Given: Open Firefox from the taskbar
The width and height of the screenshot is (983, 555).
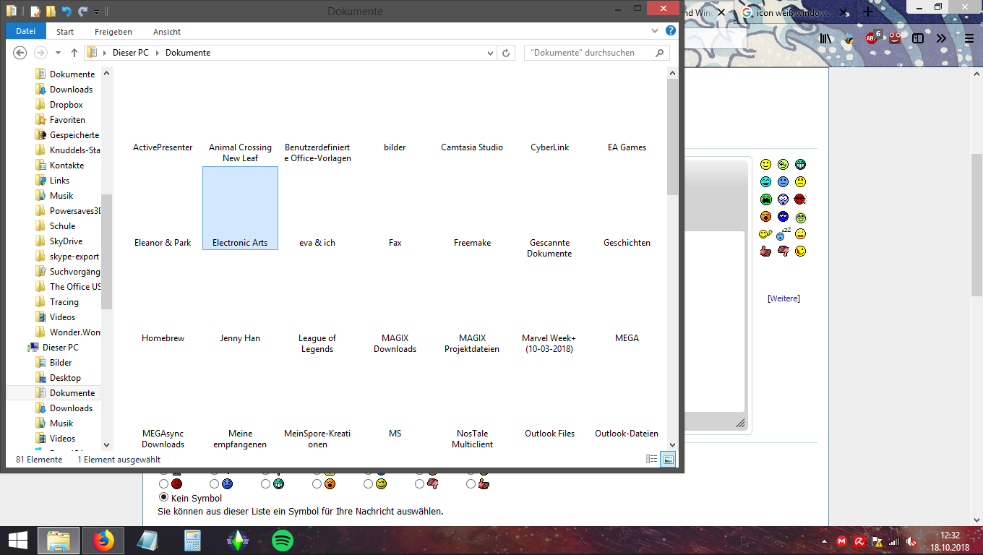Looking at the screenshot, I should click(x=103, y=540).
